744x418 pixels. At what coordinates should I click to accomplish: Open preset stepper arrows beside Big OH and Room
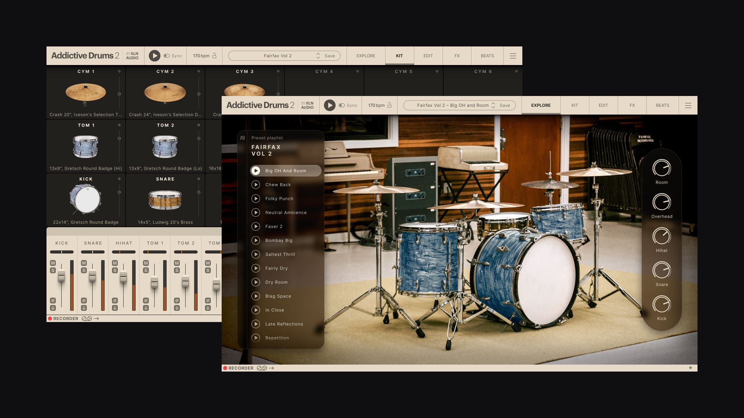[x=493, y=105]
